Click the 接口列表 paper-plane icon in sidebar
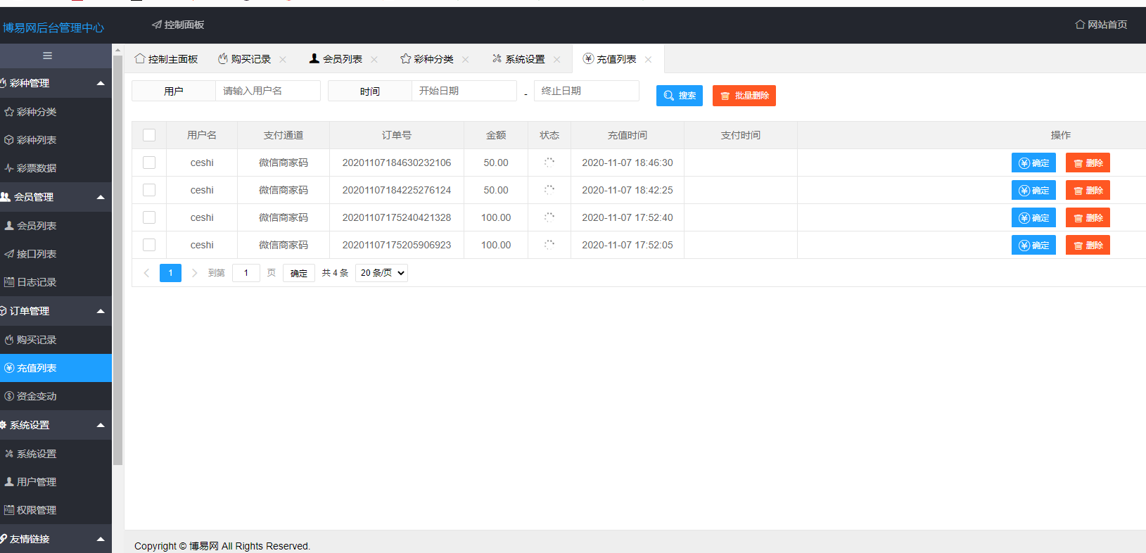1146x553 pixels. [x=9, y=254]
